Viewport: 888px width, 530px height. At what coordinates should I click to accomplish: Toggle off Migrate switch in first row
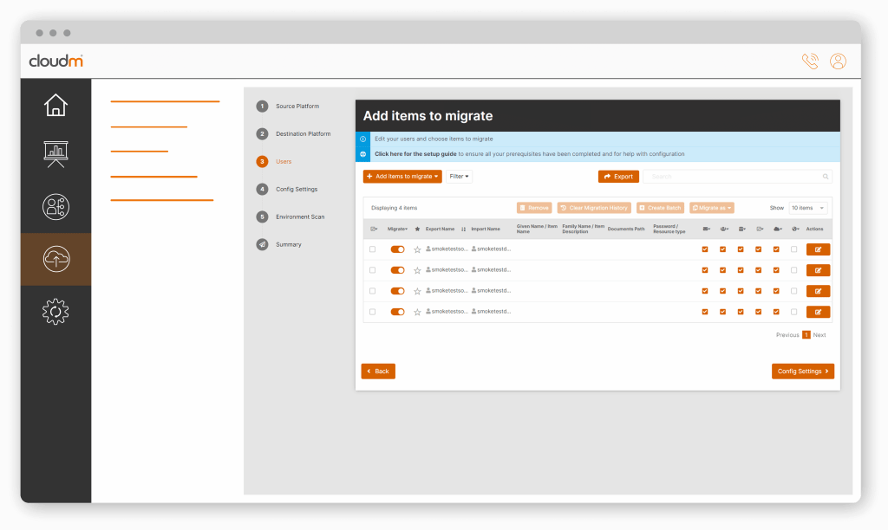tap(397, 249)
